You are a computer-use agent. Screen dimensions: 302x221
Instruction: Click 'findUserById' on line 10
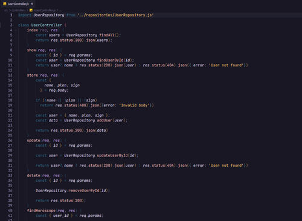(x=110, y=60)
